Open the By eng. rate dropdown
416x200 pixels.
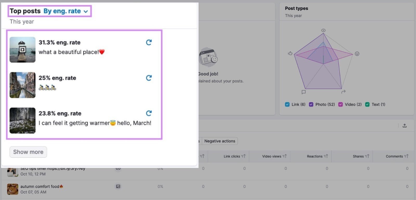tap(66, 11)
